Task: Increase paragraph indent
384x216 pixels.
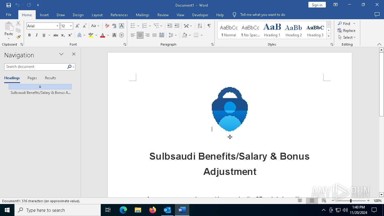Action: [177, 26]
